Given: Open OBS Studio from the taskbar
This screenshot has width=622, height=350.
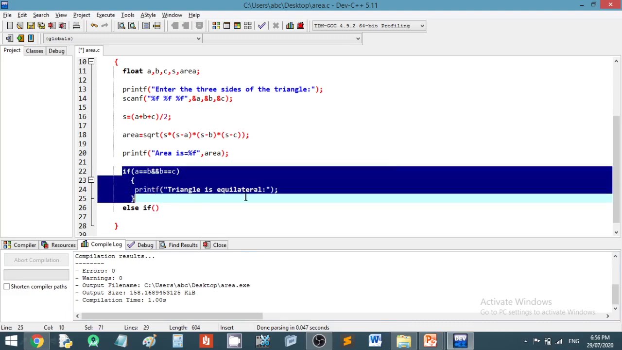Looking at the screenshot, I should click(319, 341).
